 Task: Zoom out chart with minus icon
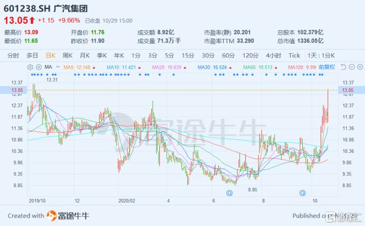[x=352, y=67]
